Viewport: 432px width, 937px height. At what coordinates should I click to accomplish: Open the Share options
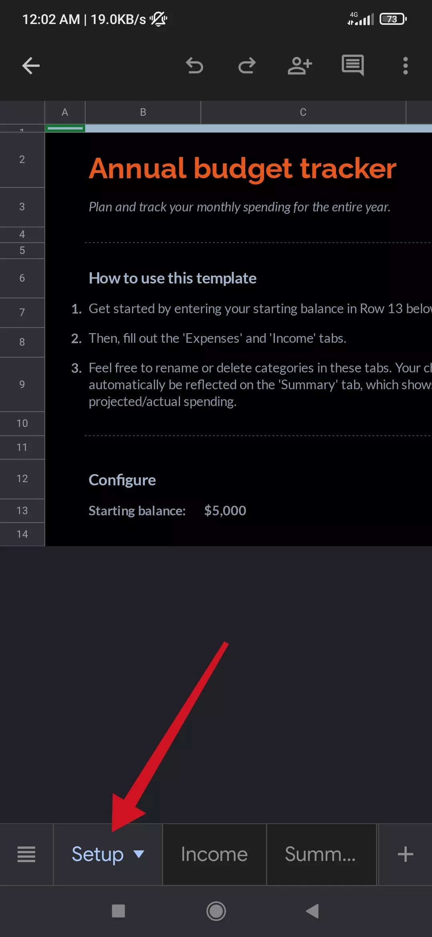click(300, 66)
